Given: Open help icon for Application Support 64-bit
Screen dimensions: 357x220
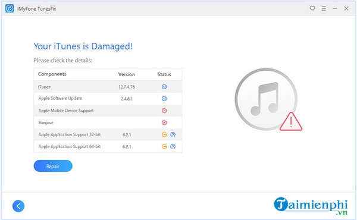Looking at the screenshot, I should pos(173,146).
